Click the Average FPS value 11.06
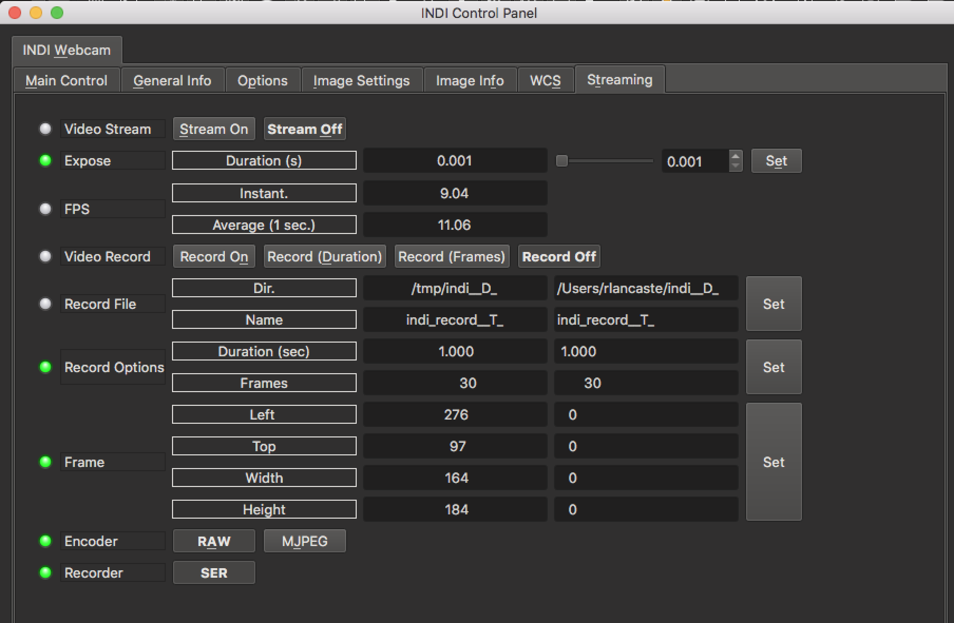 455,225
